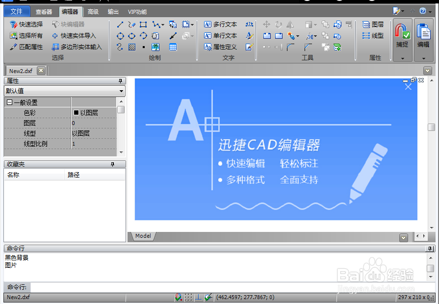Collapse the 一般设置 tree section
The image size is (439, 304).
[9, 102]
